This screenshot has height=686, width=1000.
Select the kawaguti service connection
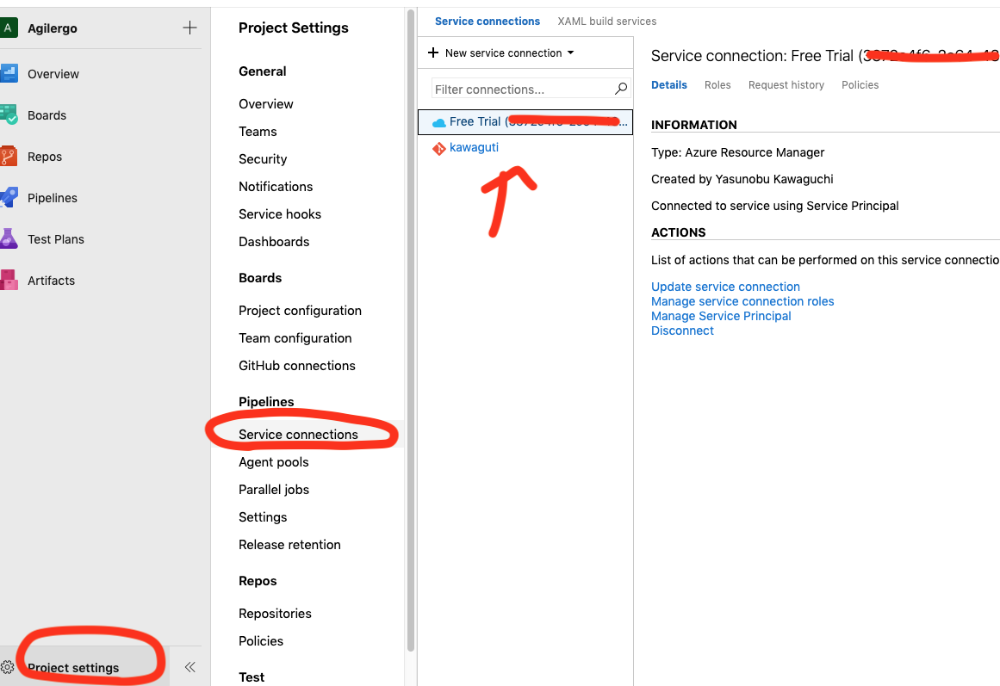pos(474,147)
